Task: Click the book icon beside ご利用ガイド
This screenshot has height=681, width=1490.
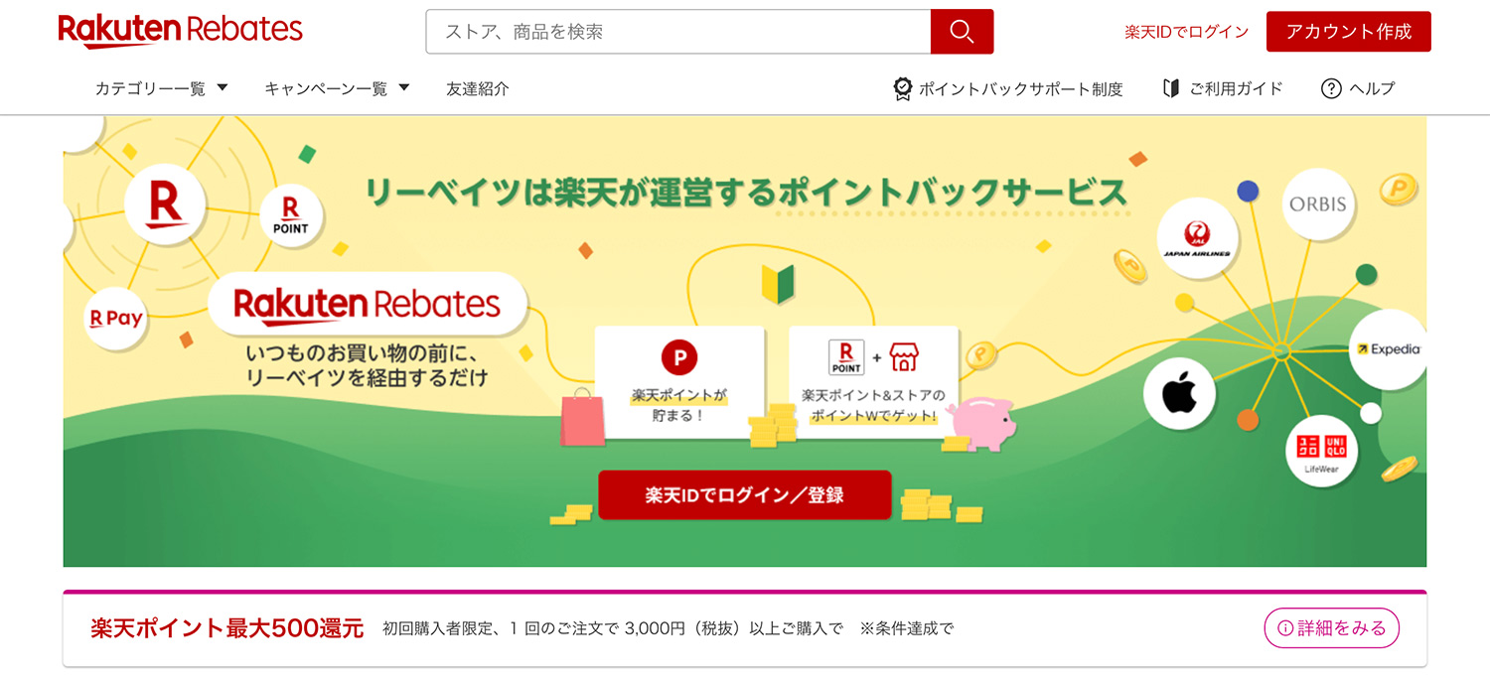Action: click(1171, 88)
